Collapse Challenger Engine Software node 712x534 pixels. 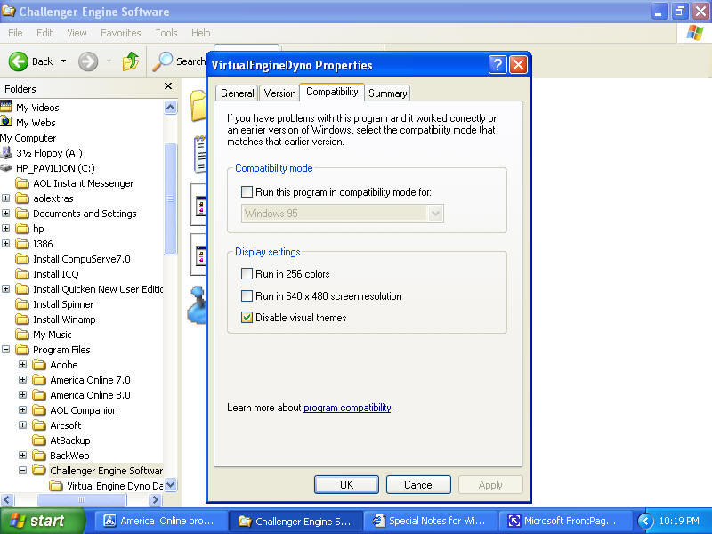point(23,471)
